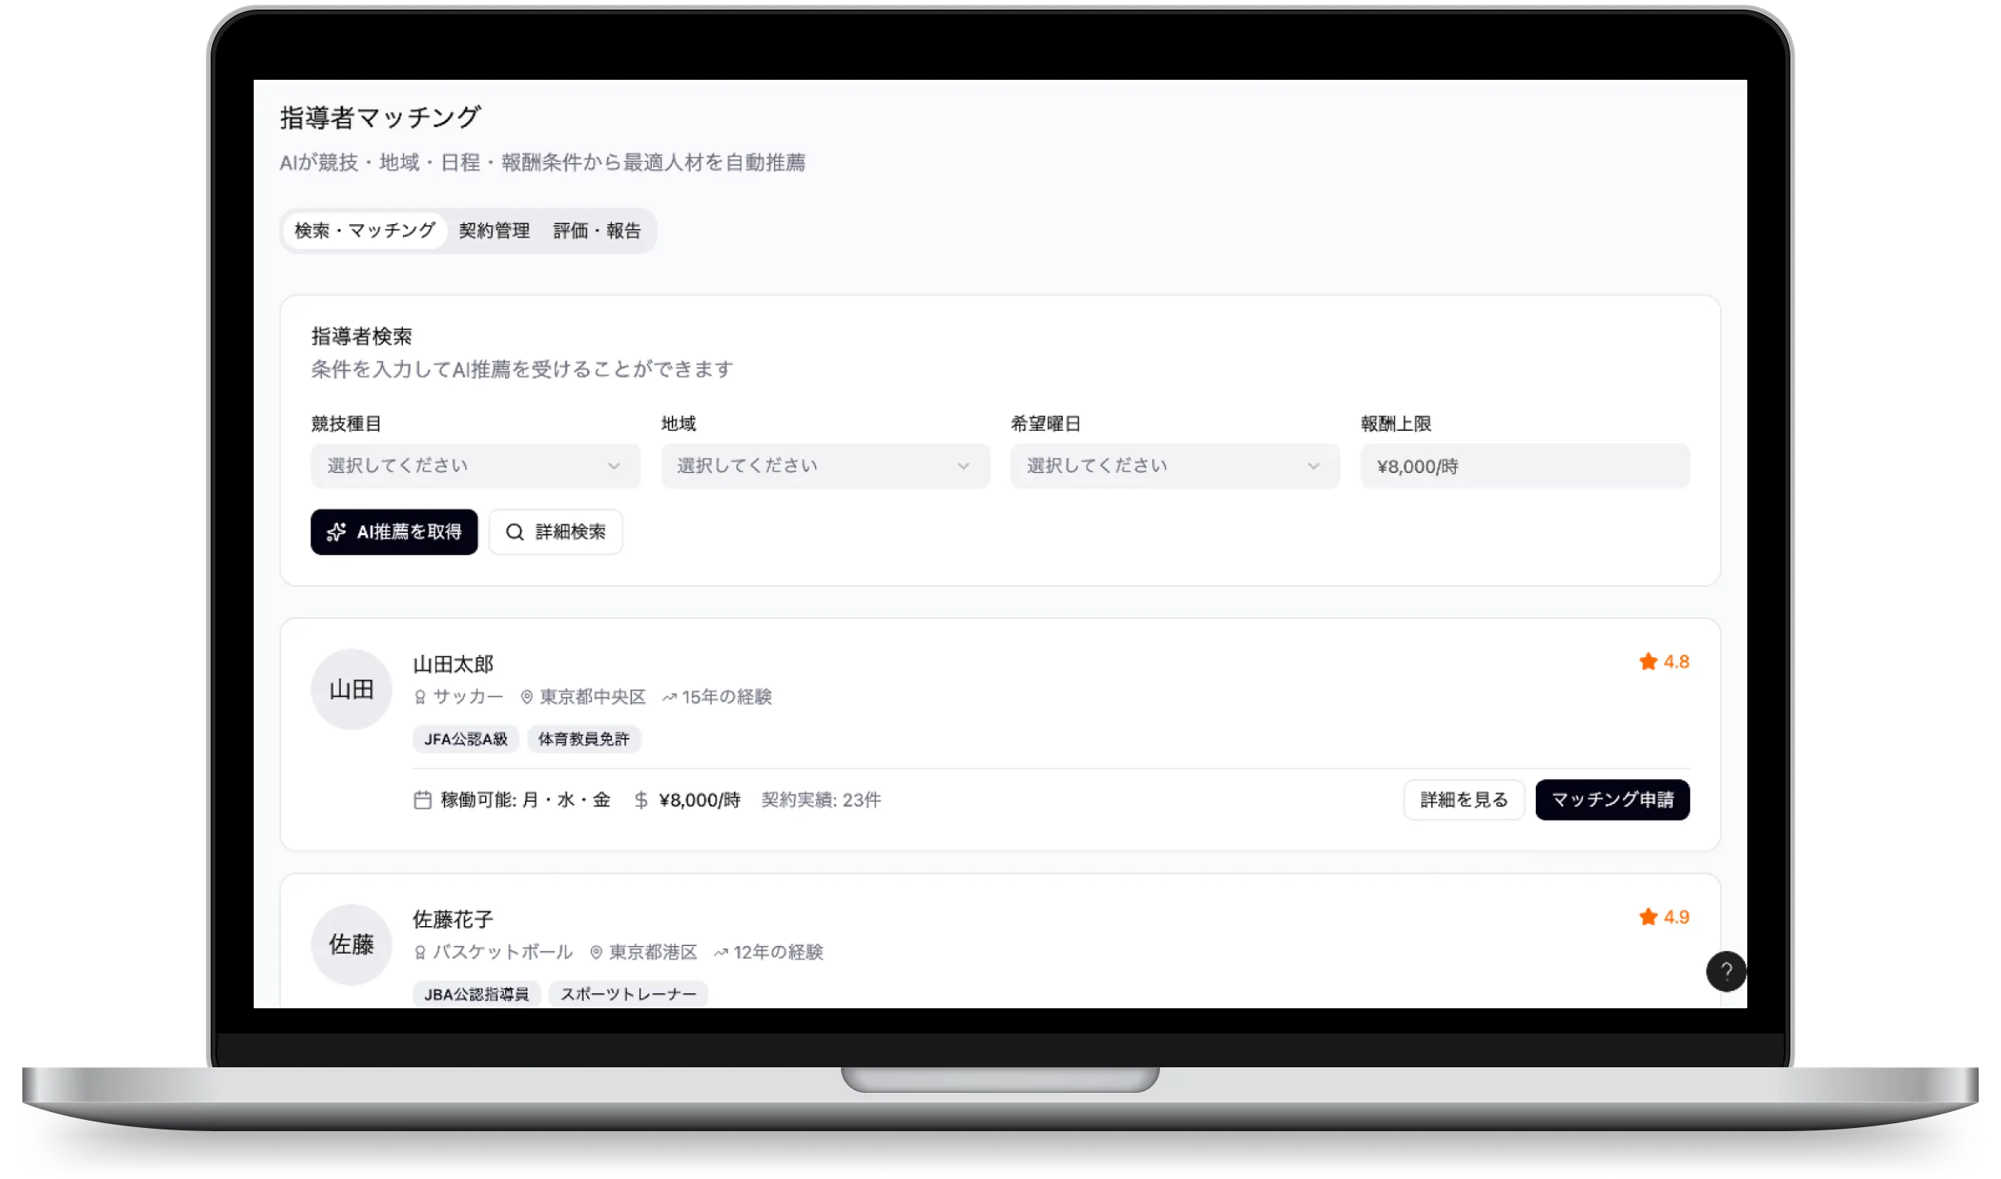Click the location pin icon beside 東京都中央区

tap(526, 696)
